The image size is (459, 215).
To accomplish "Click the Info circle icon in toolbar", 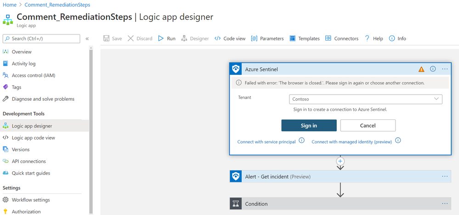I will pos(391,38).
